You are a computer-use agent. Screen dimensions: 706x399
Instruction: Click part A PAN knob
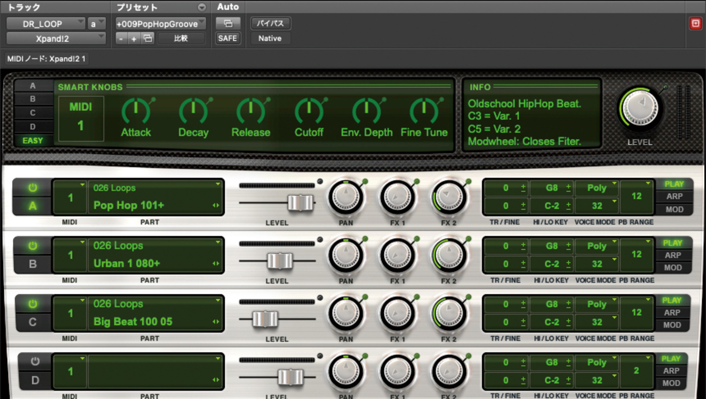[345, 196]
